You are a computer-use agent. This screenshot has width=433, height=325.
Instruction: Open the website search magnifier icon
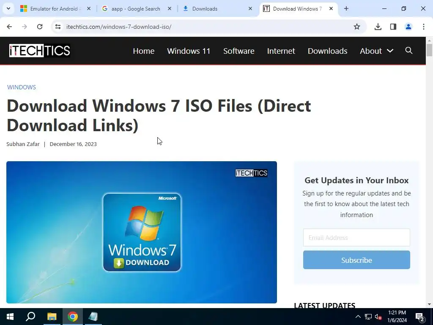(409, 50)
